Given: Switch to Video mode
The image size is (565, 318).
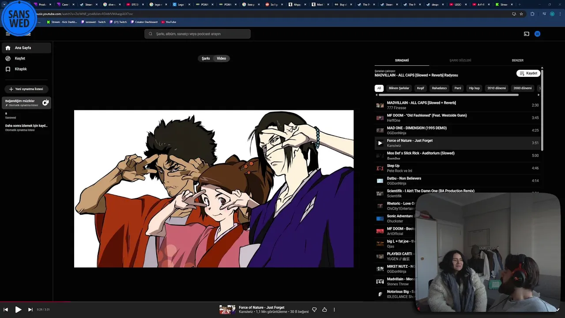Looking at the screenshot, I should [222, 58].
